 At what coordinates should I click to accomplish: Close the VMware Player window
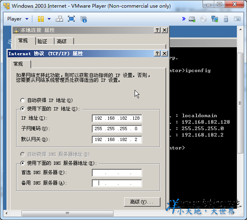coord(235,4)
